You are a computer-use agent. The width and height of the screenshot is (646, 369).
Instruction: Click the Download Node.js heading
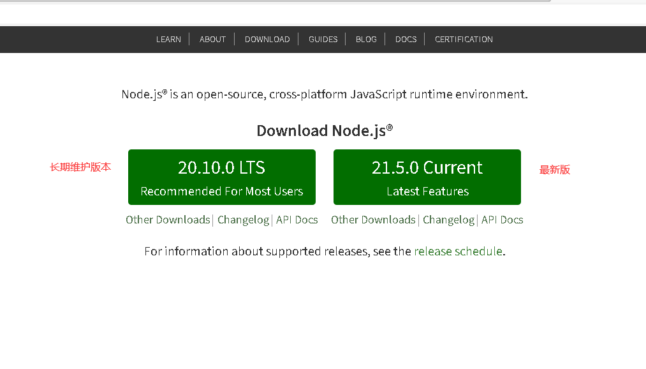[325, 131]
